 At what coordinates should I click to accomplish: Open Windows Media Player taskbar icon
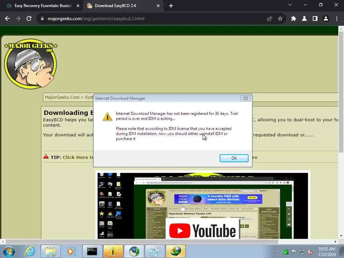pos(71,251)
